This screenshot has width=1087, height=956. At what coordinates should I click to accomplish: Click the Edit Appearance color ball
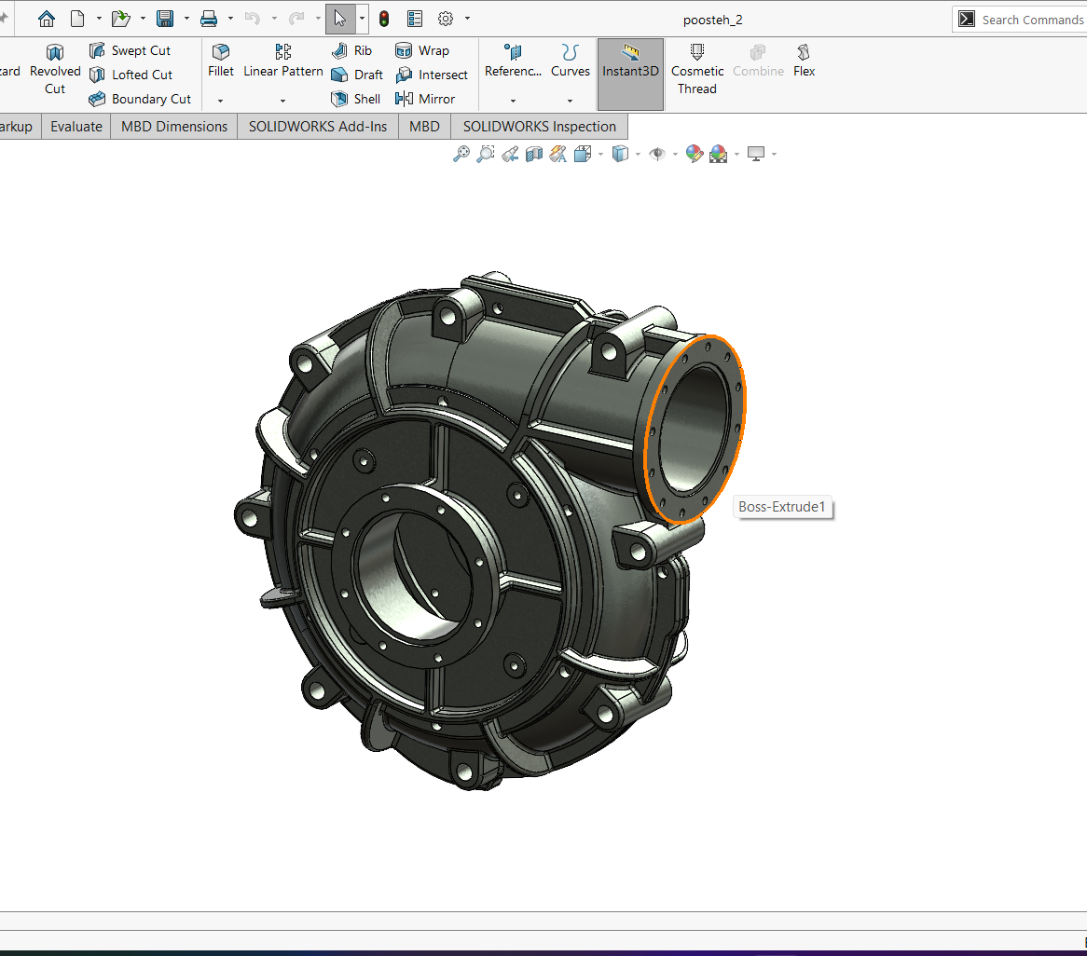[694, 155]
